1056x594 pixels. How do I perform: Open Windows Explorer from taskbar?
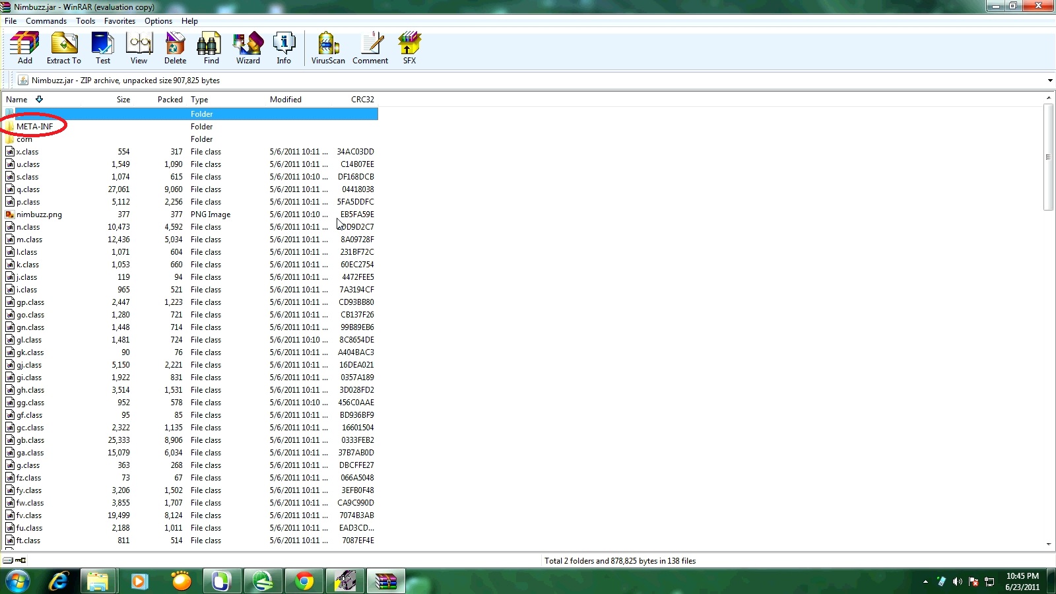click(x=98, y=581)
